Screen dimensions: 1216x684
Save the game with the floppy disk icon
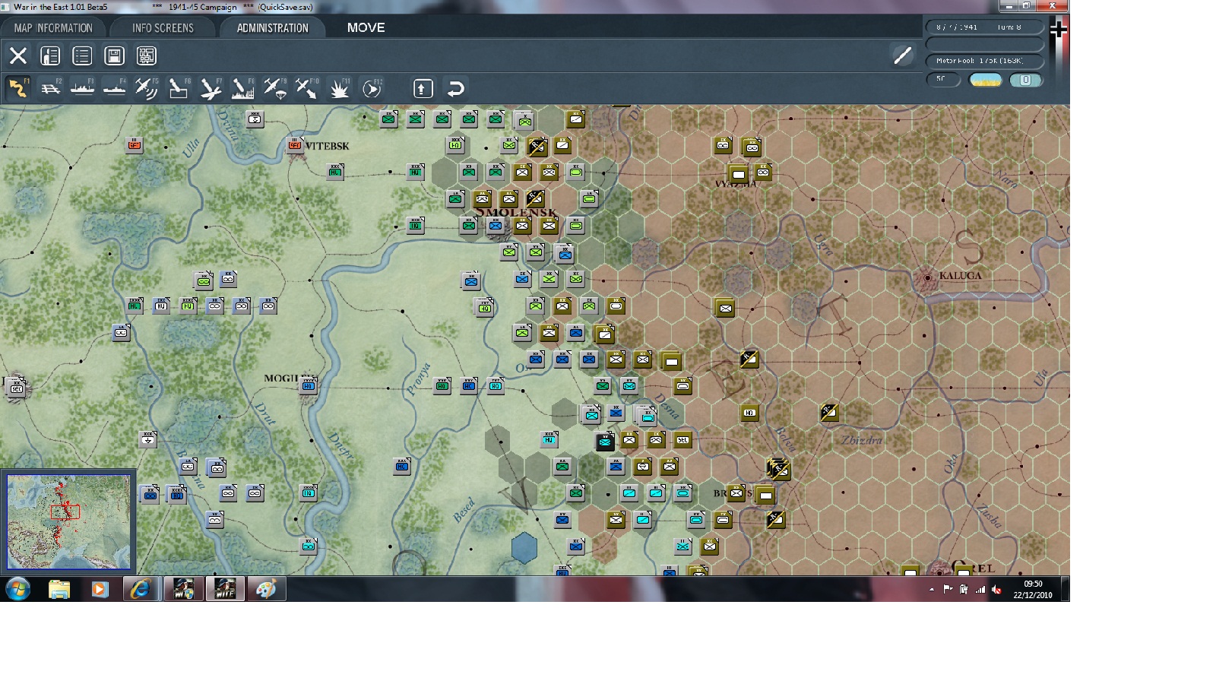(114, 55)
